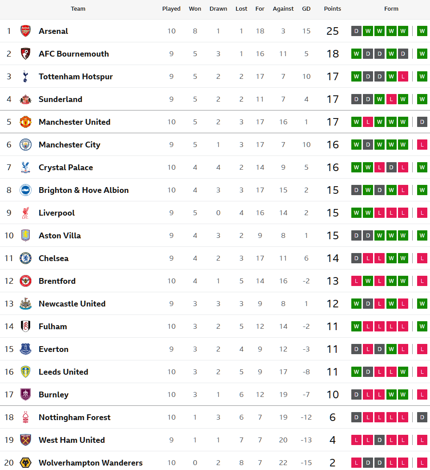Open the Brighton & Hove Albion link
Image resolution: width=430 pixels, height=470 pixels.
click(84, 190)
